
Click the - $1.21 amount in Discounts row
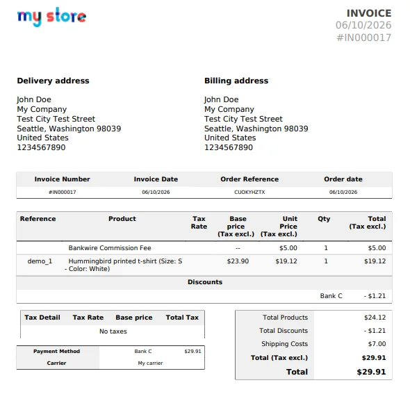click(x=375, y=296)
